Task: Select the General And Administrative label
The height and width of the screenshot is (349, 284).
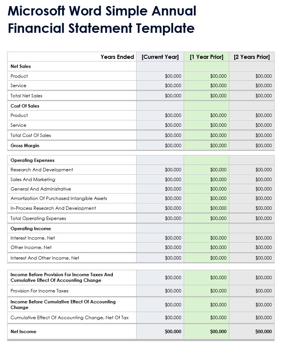Action: [41, 189]
